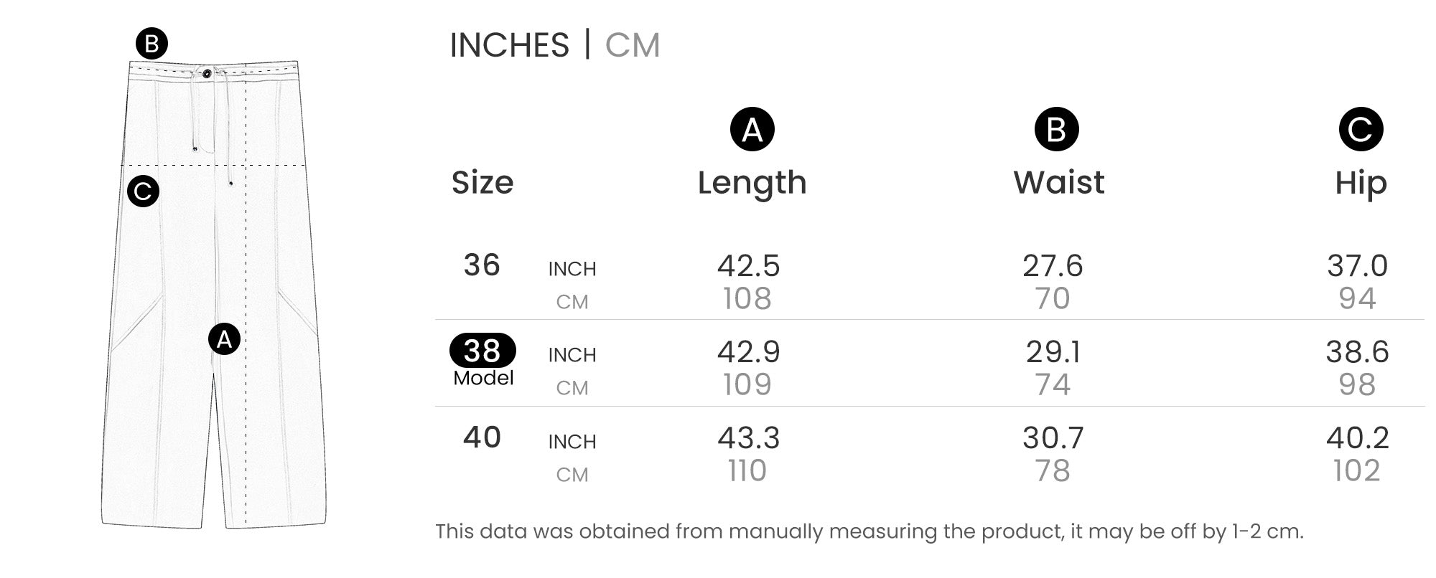
Task: Click the A badge above Length column
Action: point(752,130)
